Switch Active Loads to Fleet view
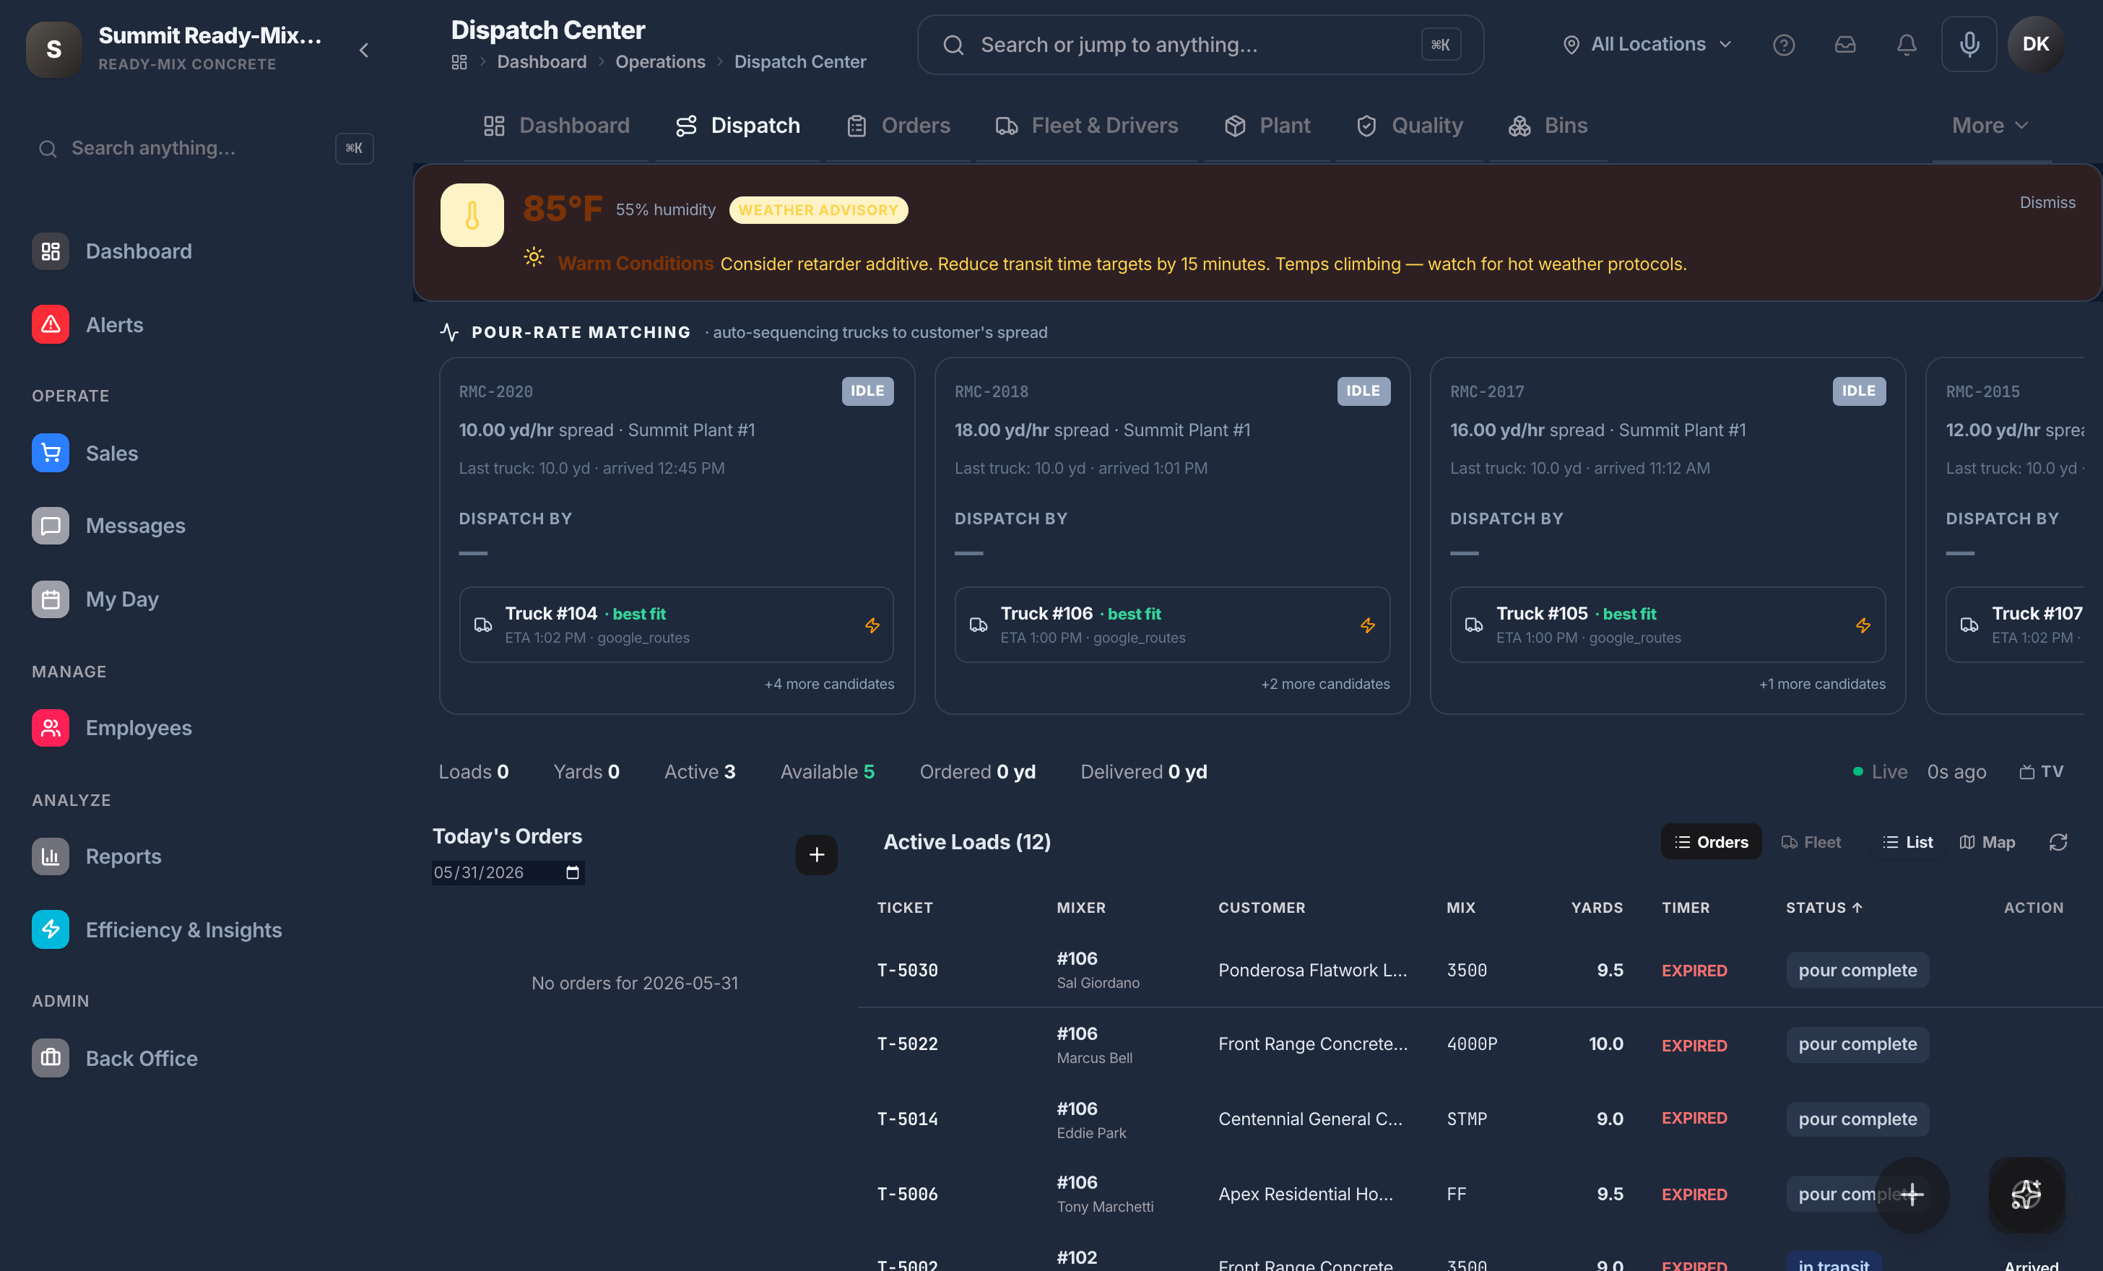 coord(1811,841)
